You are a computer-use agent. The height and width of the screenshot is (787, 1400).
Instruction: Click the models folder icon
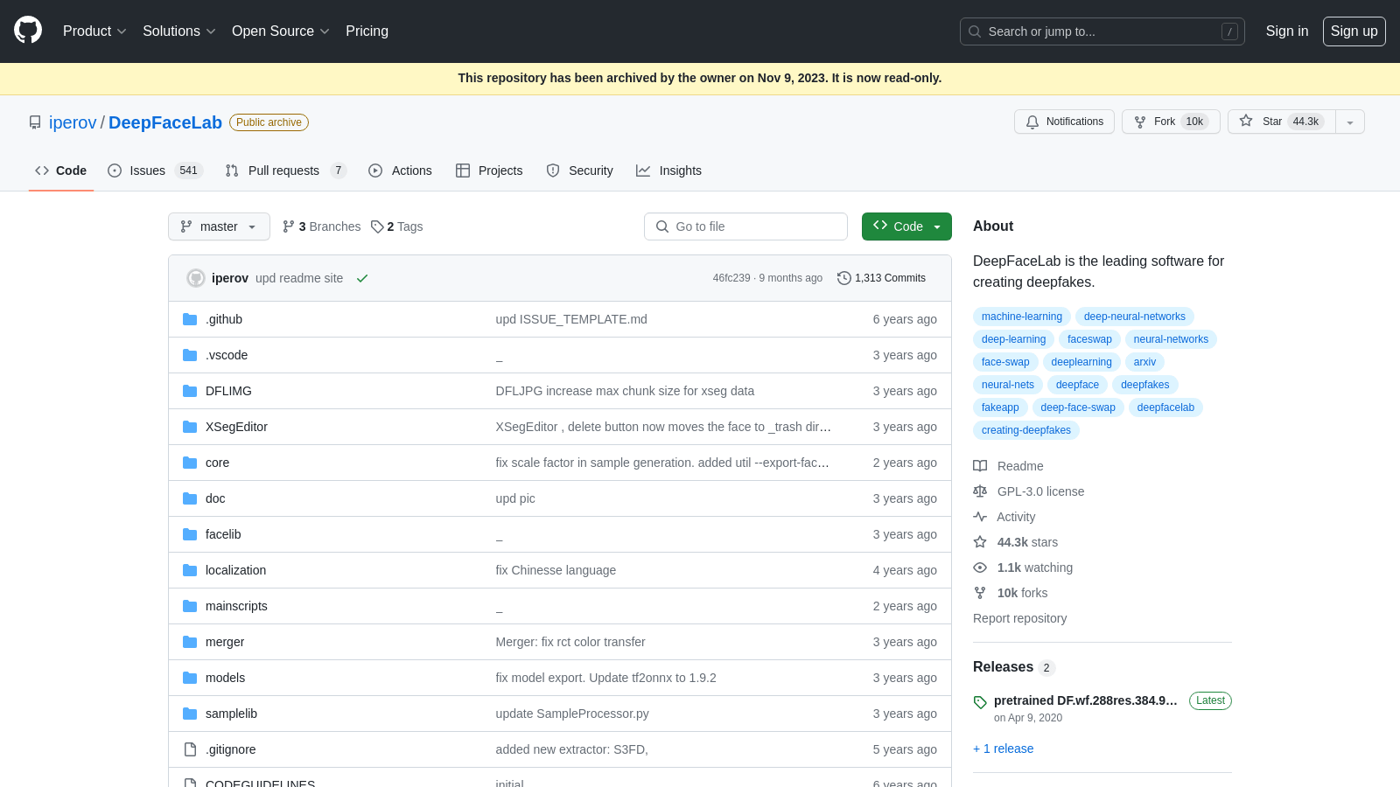(190, 678)
